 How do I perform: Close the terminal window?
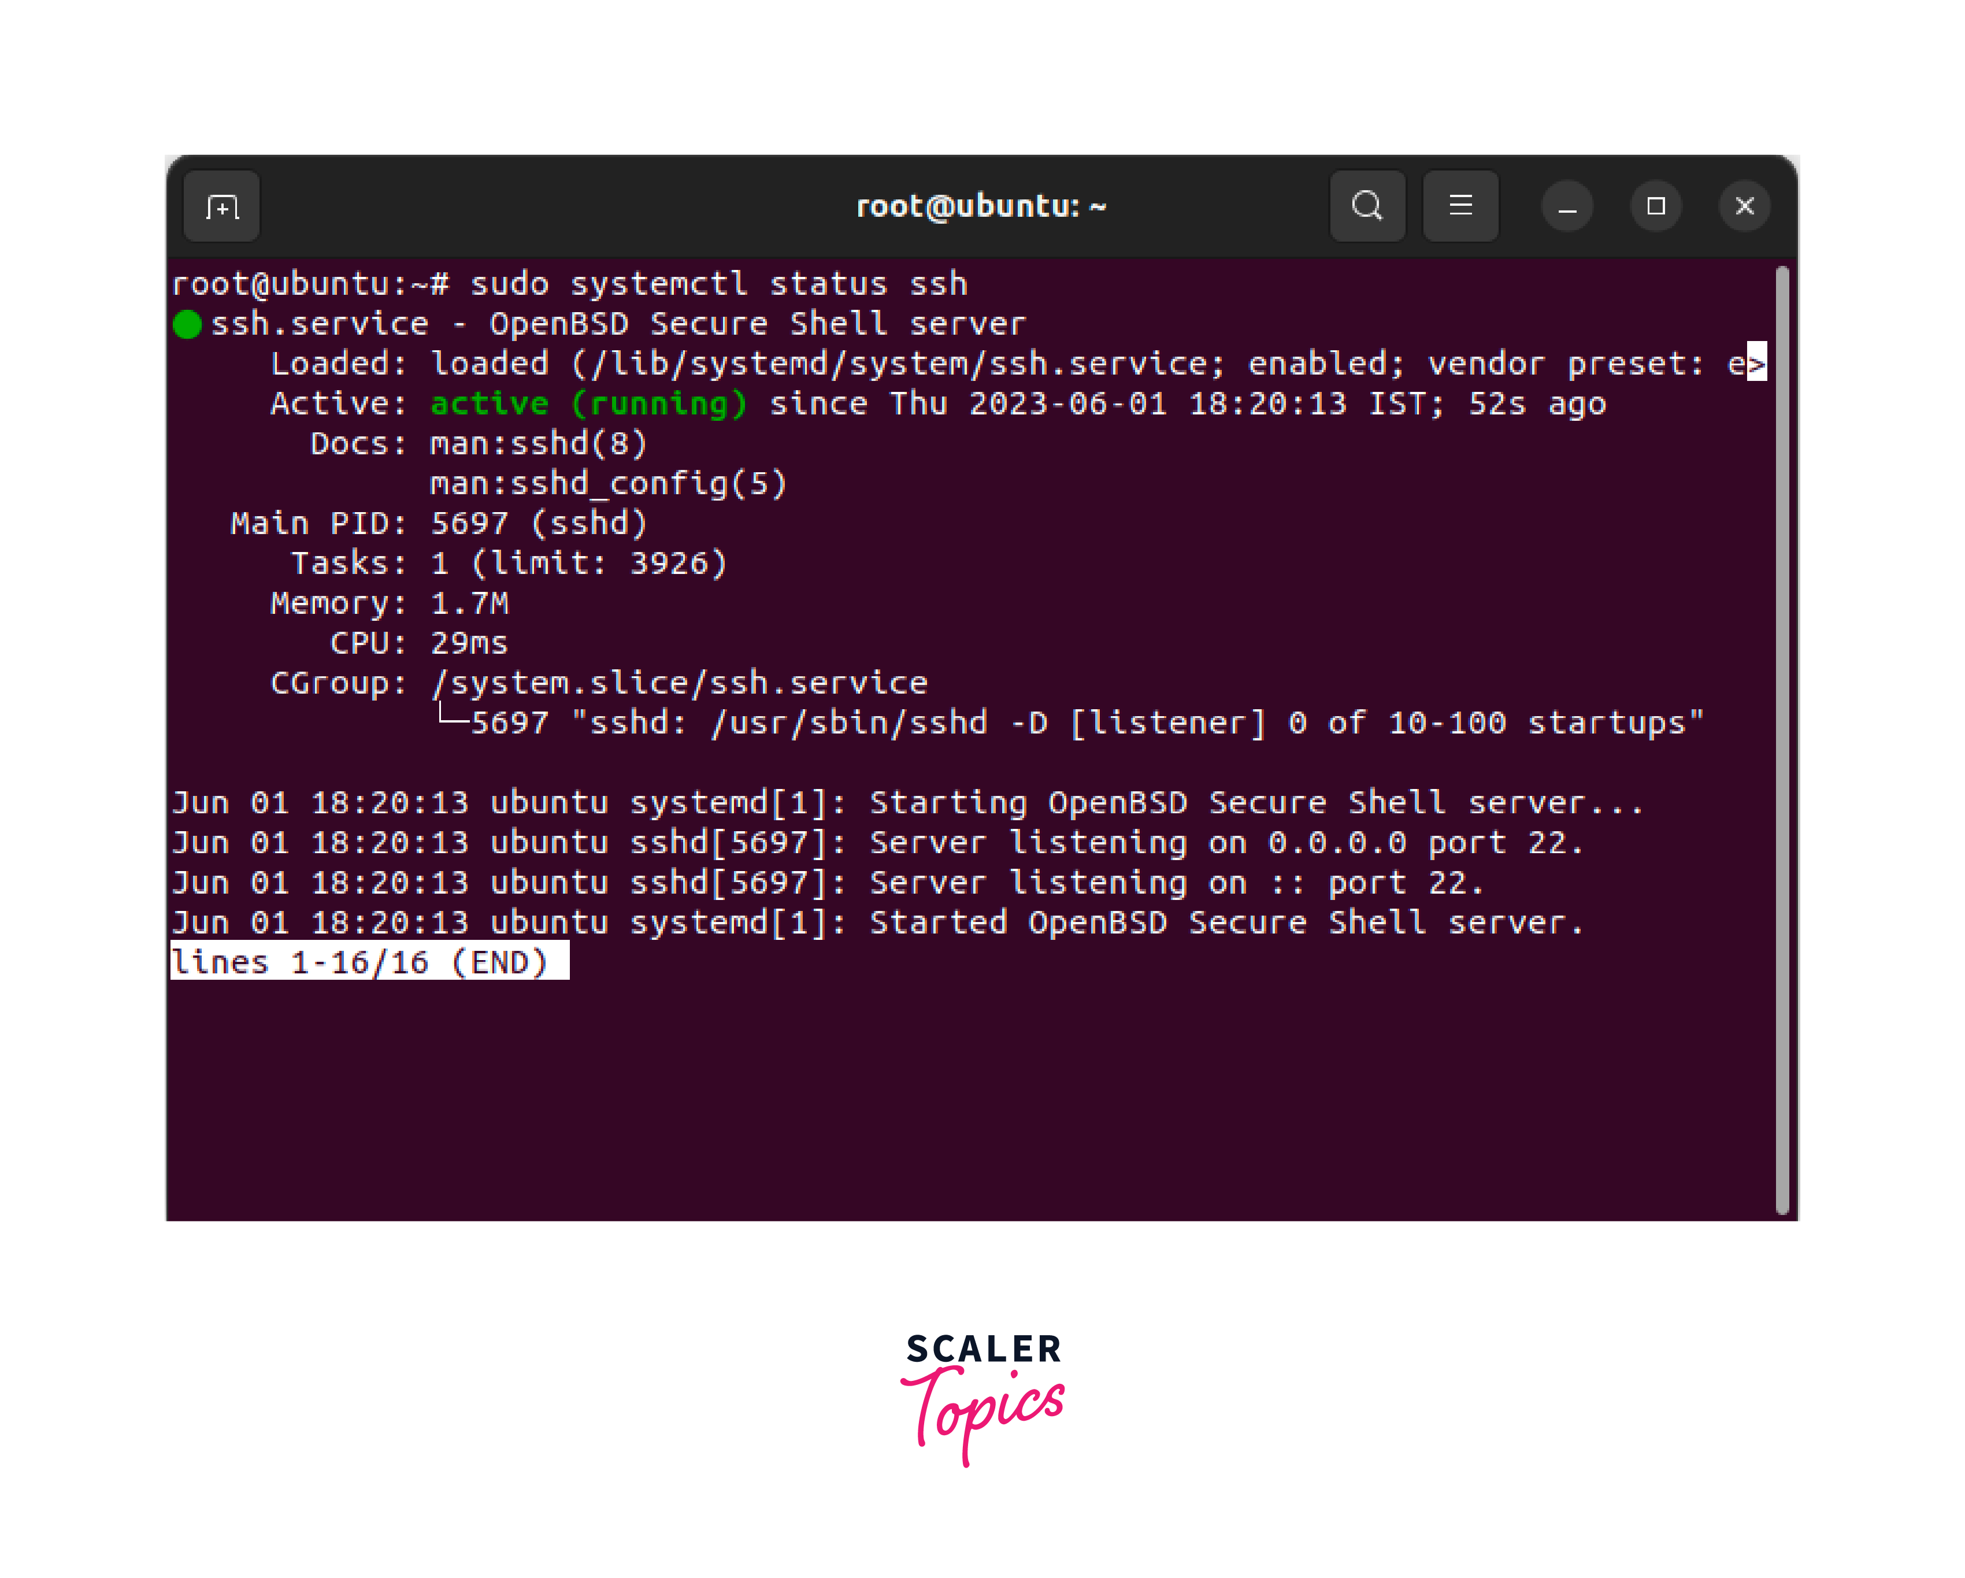(x=1744, y=206)
